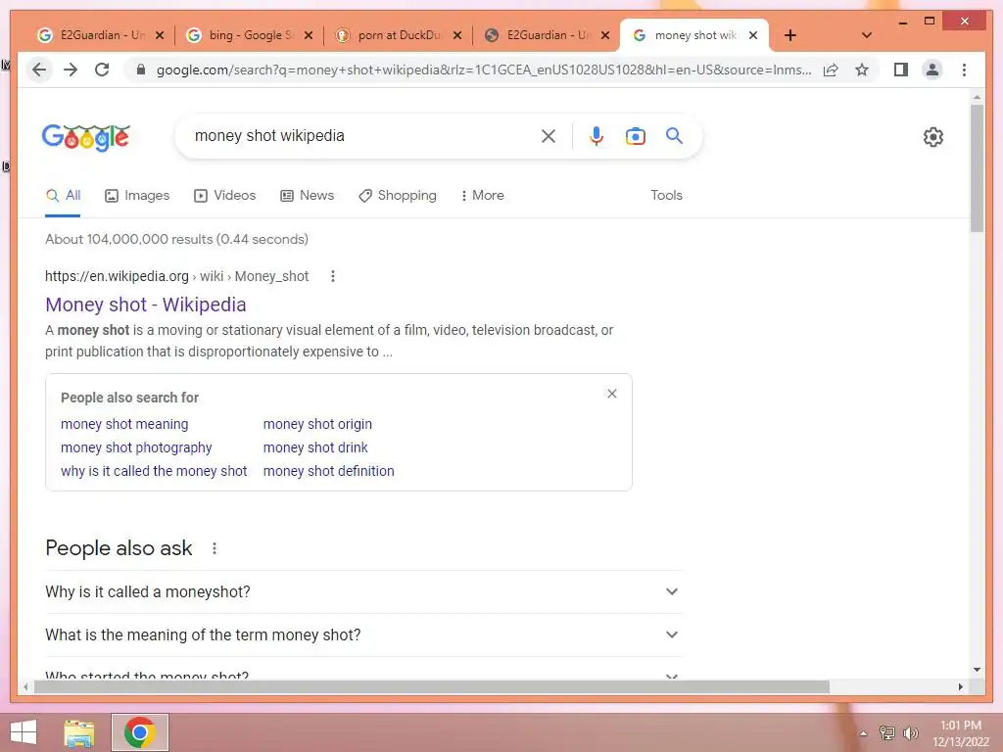Expand Why is it called a moneyshot?
The image size is (1003, 752).
click(x=363, y=592)
